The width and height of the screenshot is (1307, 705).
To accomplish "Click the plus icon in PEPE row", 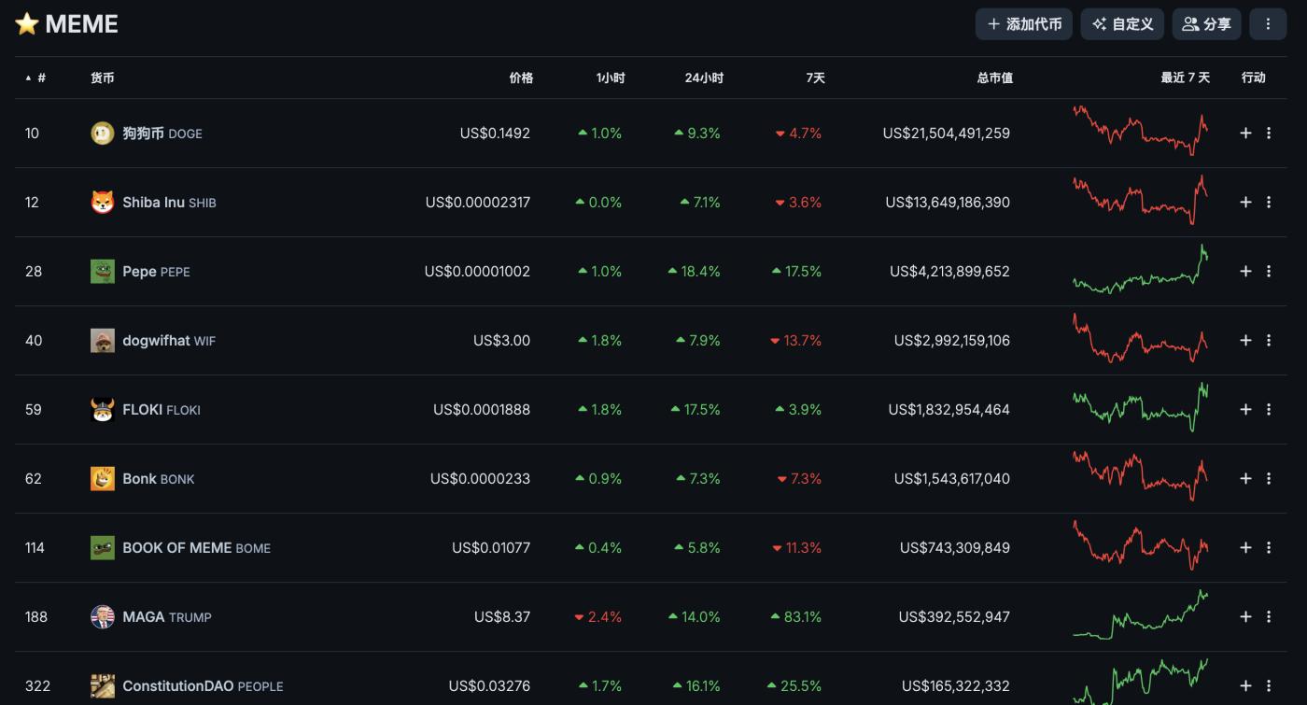I will coord(1245,272).
